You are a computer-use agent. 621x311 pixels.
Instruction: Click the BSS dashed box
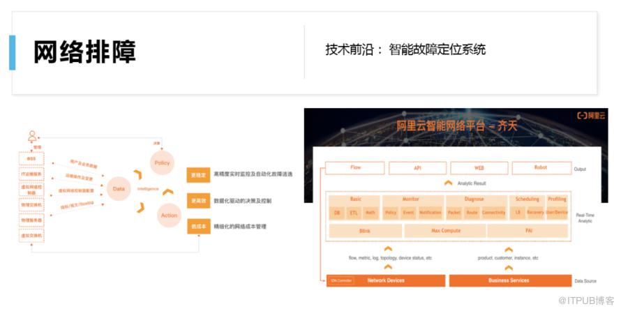coord(31,159)
